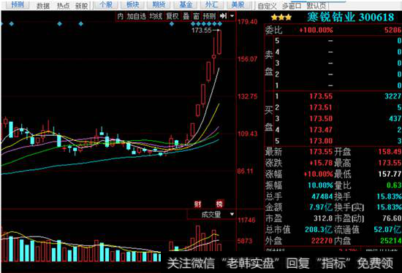The image size is (402, 273).
Task: Select the 默认页 tab
Action: coord(316,6)
